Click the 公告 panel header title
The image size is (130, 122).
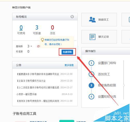19,65
